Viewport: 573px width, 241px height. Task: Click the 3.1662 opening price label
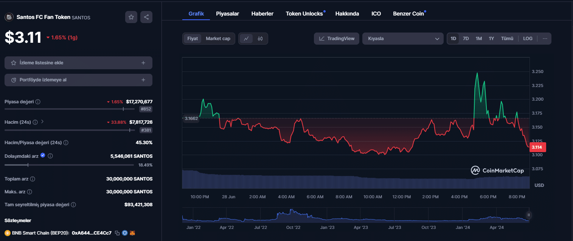tap(191, 118)
